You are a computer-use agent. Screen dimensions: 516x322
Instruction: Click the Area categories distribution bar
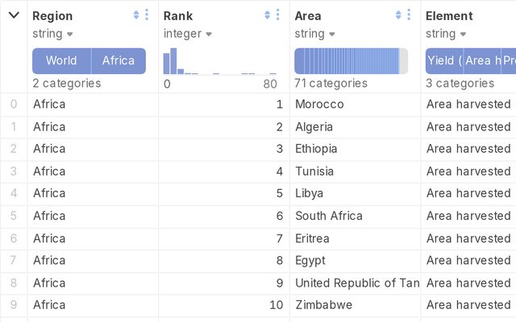(x=352, y=61)
